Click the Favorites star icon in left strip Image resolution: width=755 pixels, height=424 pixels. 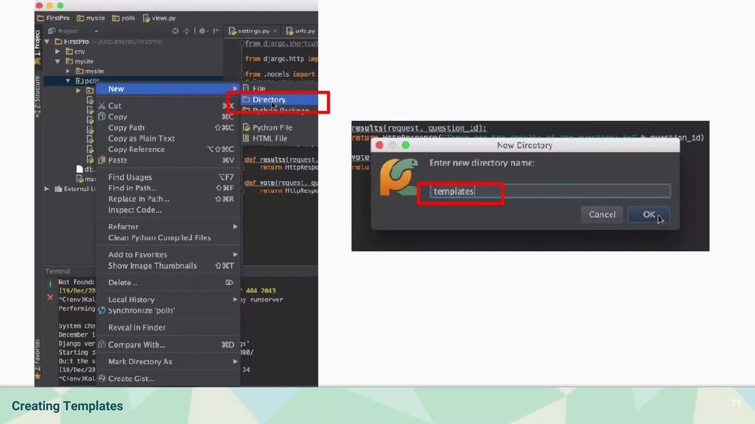pyautogui.click(x=38, y=376)
